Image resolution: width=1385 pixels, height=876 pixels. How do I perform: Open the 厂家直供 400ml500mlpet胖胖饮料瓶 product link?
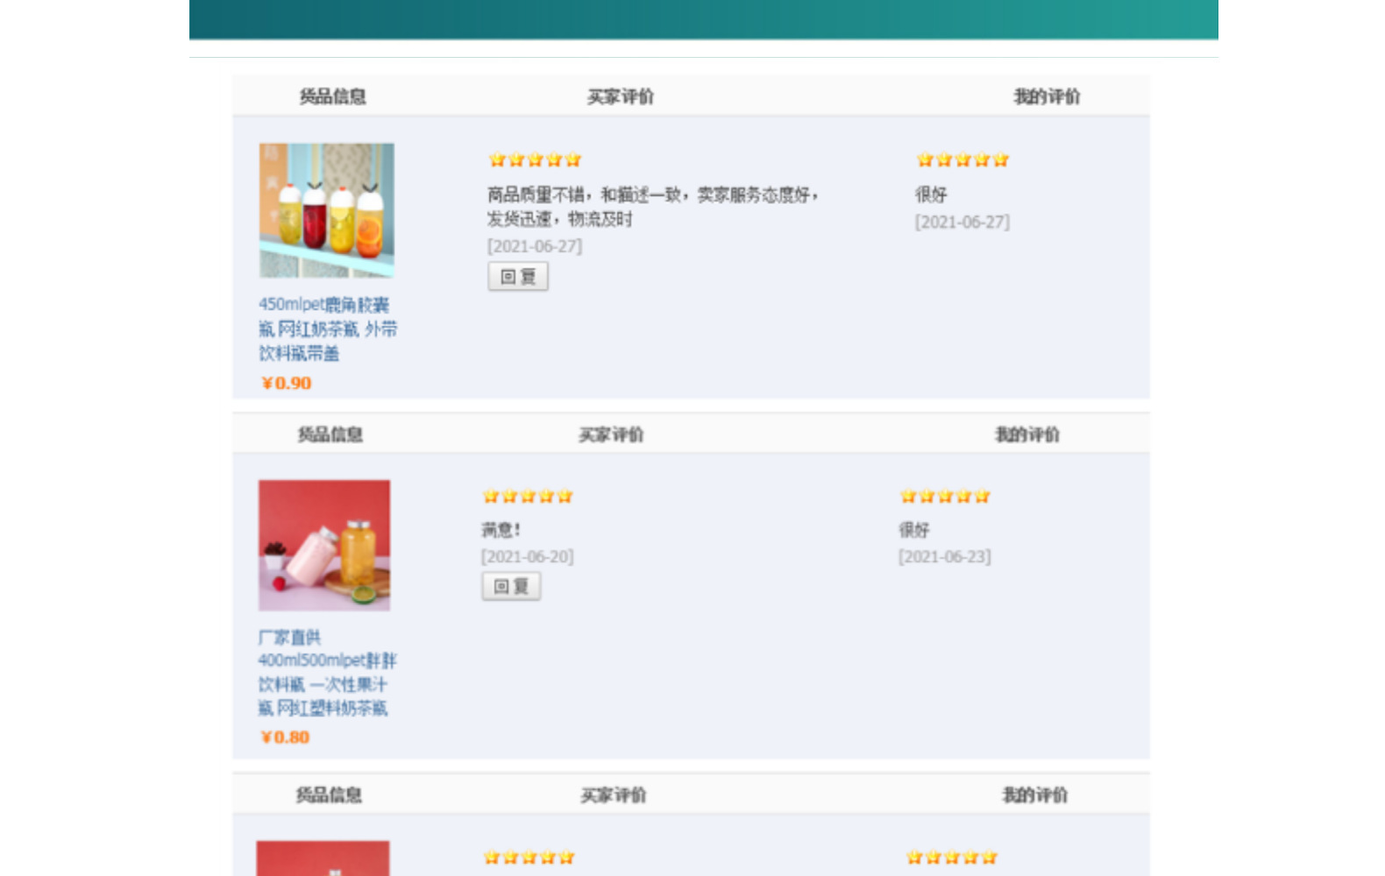coord(326,673)
